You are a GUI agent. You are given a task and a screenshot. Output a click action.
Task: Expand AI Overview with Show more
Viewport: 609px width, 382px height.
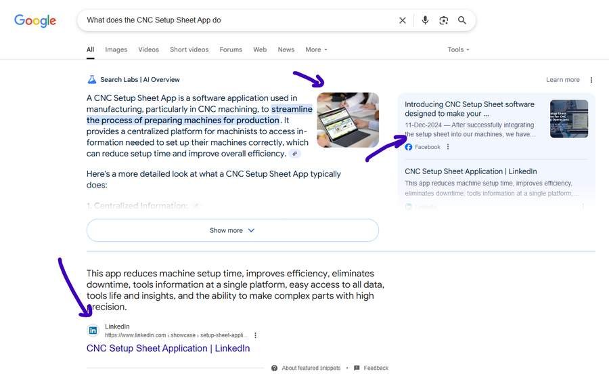click(233, 230)
